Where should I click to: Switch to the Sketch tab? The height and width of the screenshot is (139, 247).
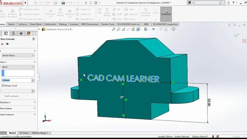pos(11,24)
